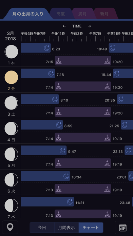Image resolution: width=133 pixels, height=236 pixels.
Task: Select the 月の出月の入り tab
Action: pyautogui.click(x=28, y=14)
